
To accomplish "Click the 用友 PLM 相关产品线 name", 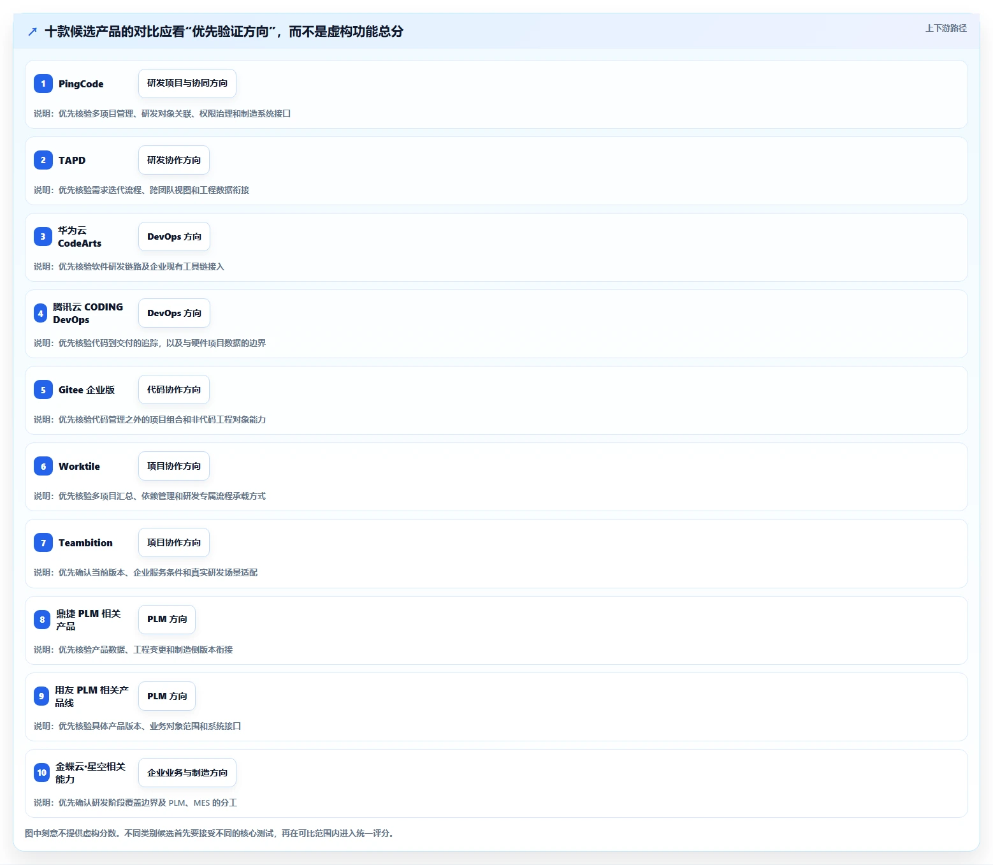I will pyautogui.click(x=92, y=696).
